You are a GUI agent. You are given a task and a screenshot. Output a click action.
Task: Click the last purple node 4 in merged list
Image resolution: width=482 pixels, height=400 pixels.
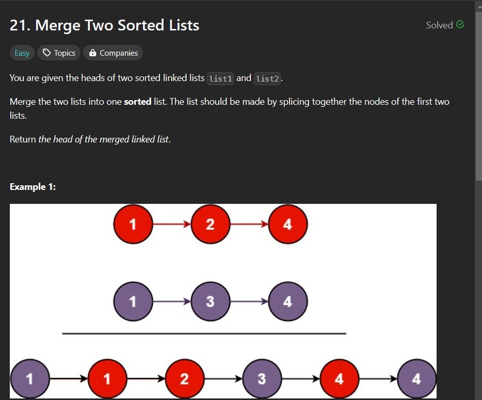coord(416,378)
